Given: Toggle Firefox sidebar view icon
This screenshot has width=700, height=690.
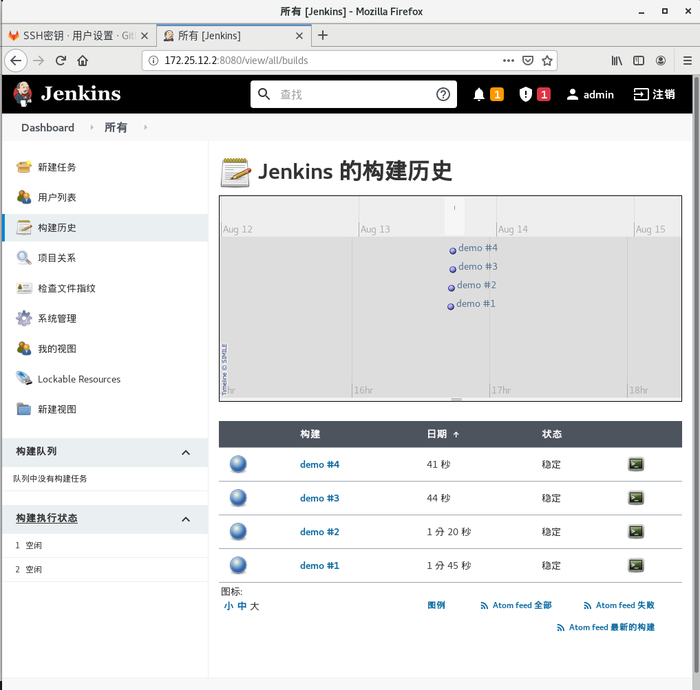Looking at the screenshot, I should (x=638, y=61).
